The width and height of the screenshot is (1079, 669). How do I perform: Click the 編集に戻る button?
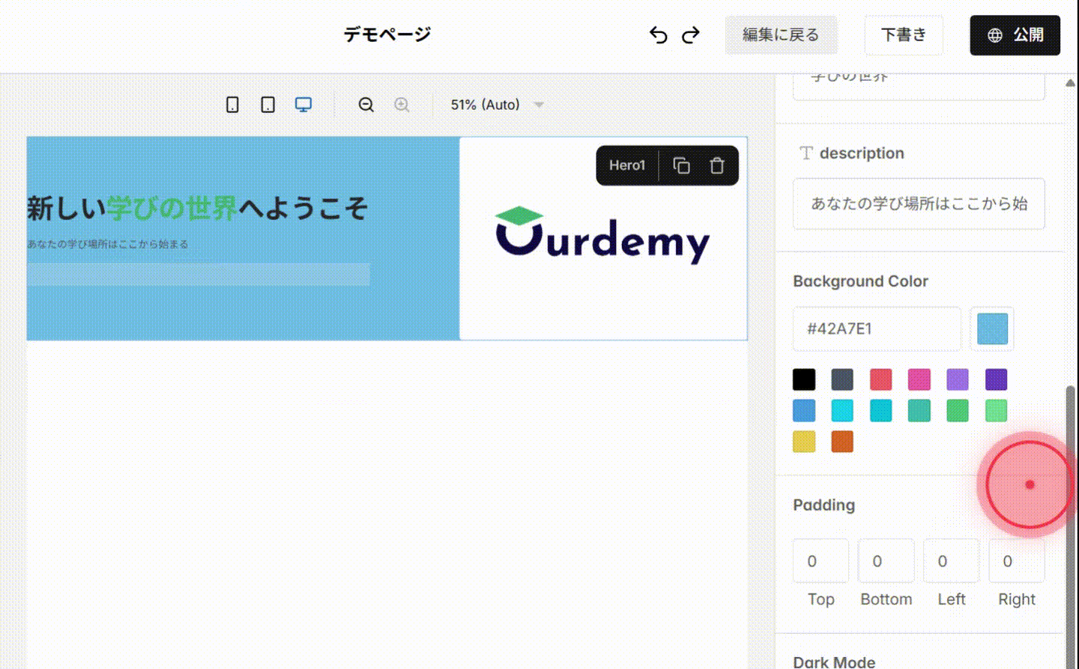781,34
